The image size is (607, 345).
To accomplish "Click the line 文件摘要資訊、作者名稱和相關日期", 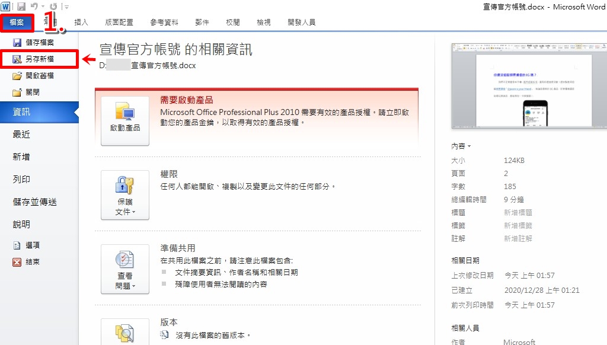I will tap(237, 272).
